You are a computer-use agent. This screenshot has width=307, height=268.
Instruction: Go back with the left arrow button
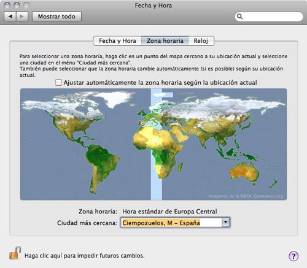click(10, 17)
